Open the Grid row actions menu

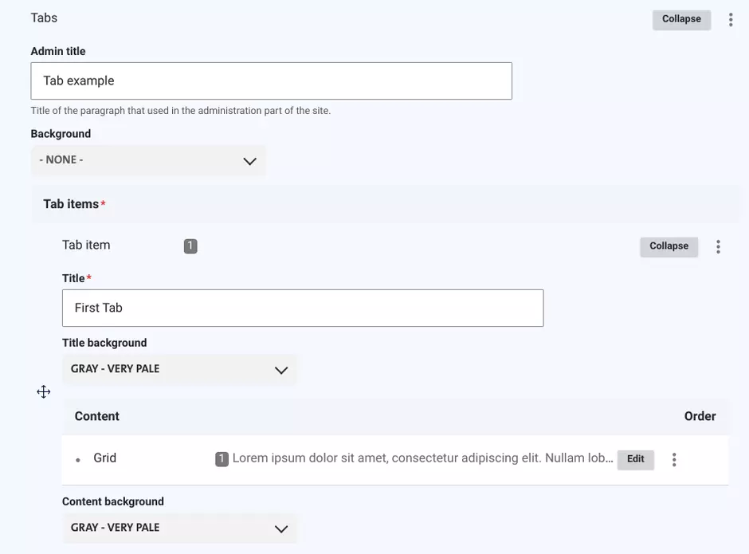point(674,459)
